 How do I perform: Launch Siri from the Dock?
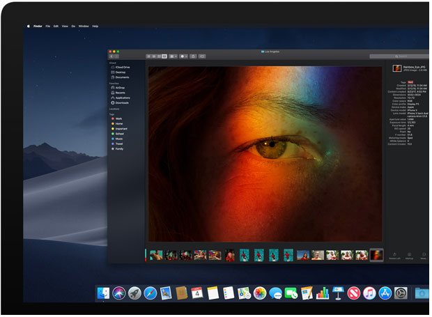tap(119, 293)
